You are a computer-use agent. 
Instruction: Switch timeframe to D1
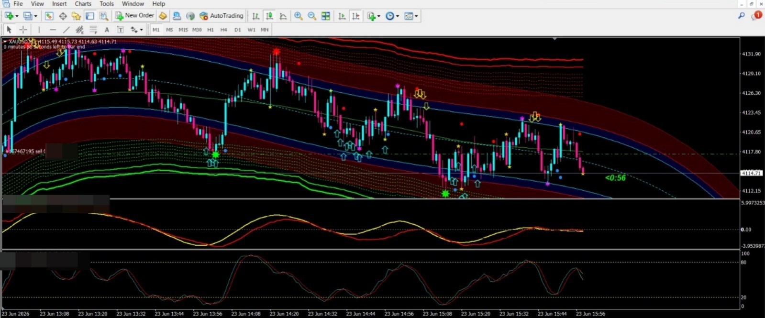pyautogui.click(x=238, y=30)
